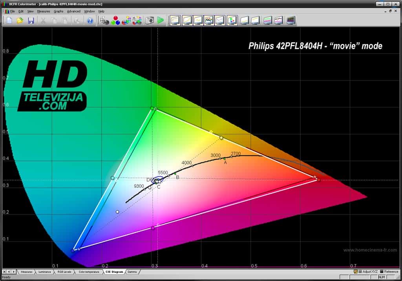This screenshot has width=402, height=281.
Task: Start continuous measures with green play arrow
Action: [x=161, y=20]
